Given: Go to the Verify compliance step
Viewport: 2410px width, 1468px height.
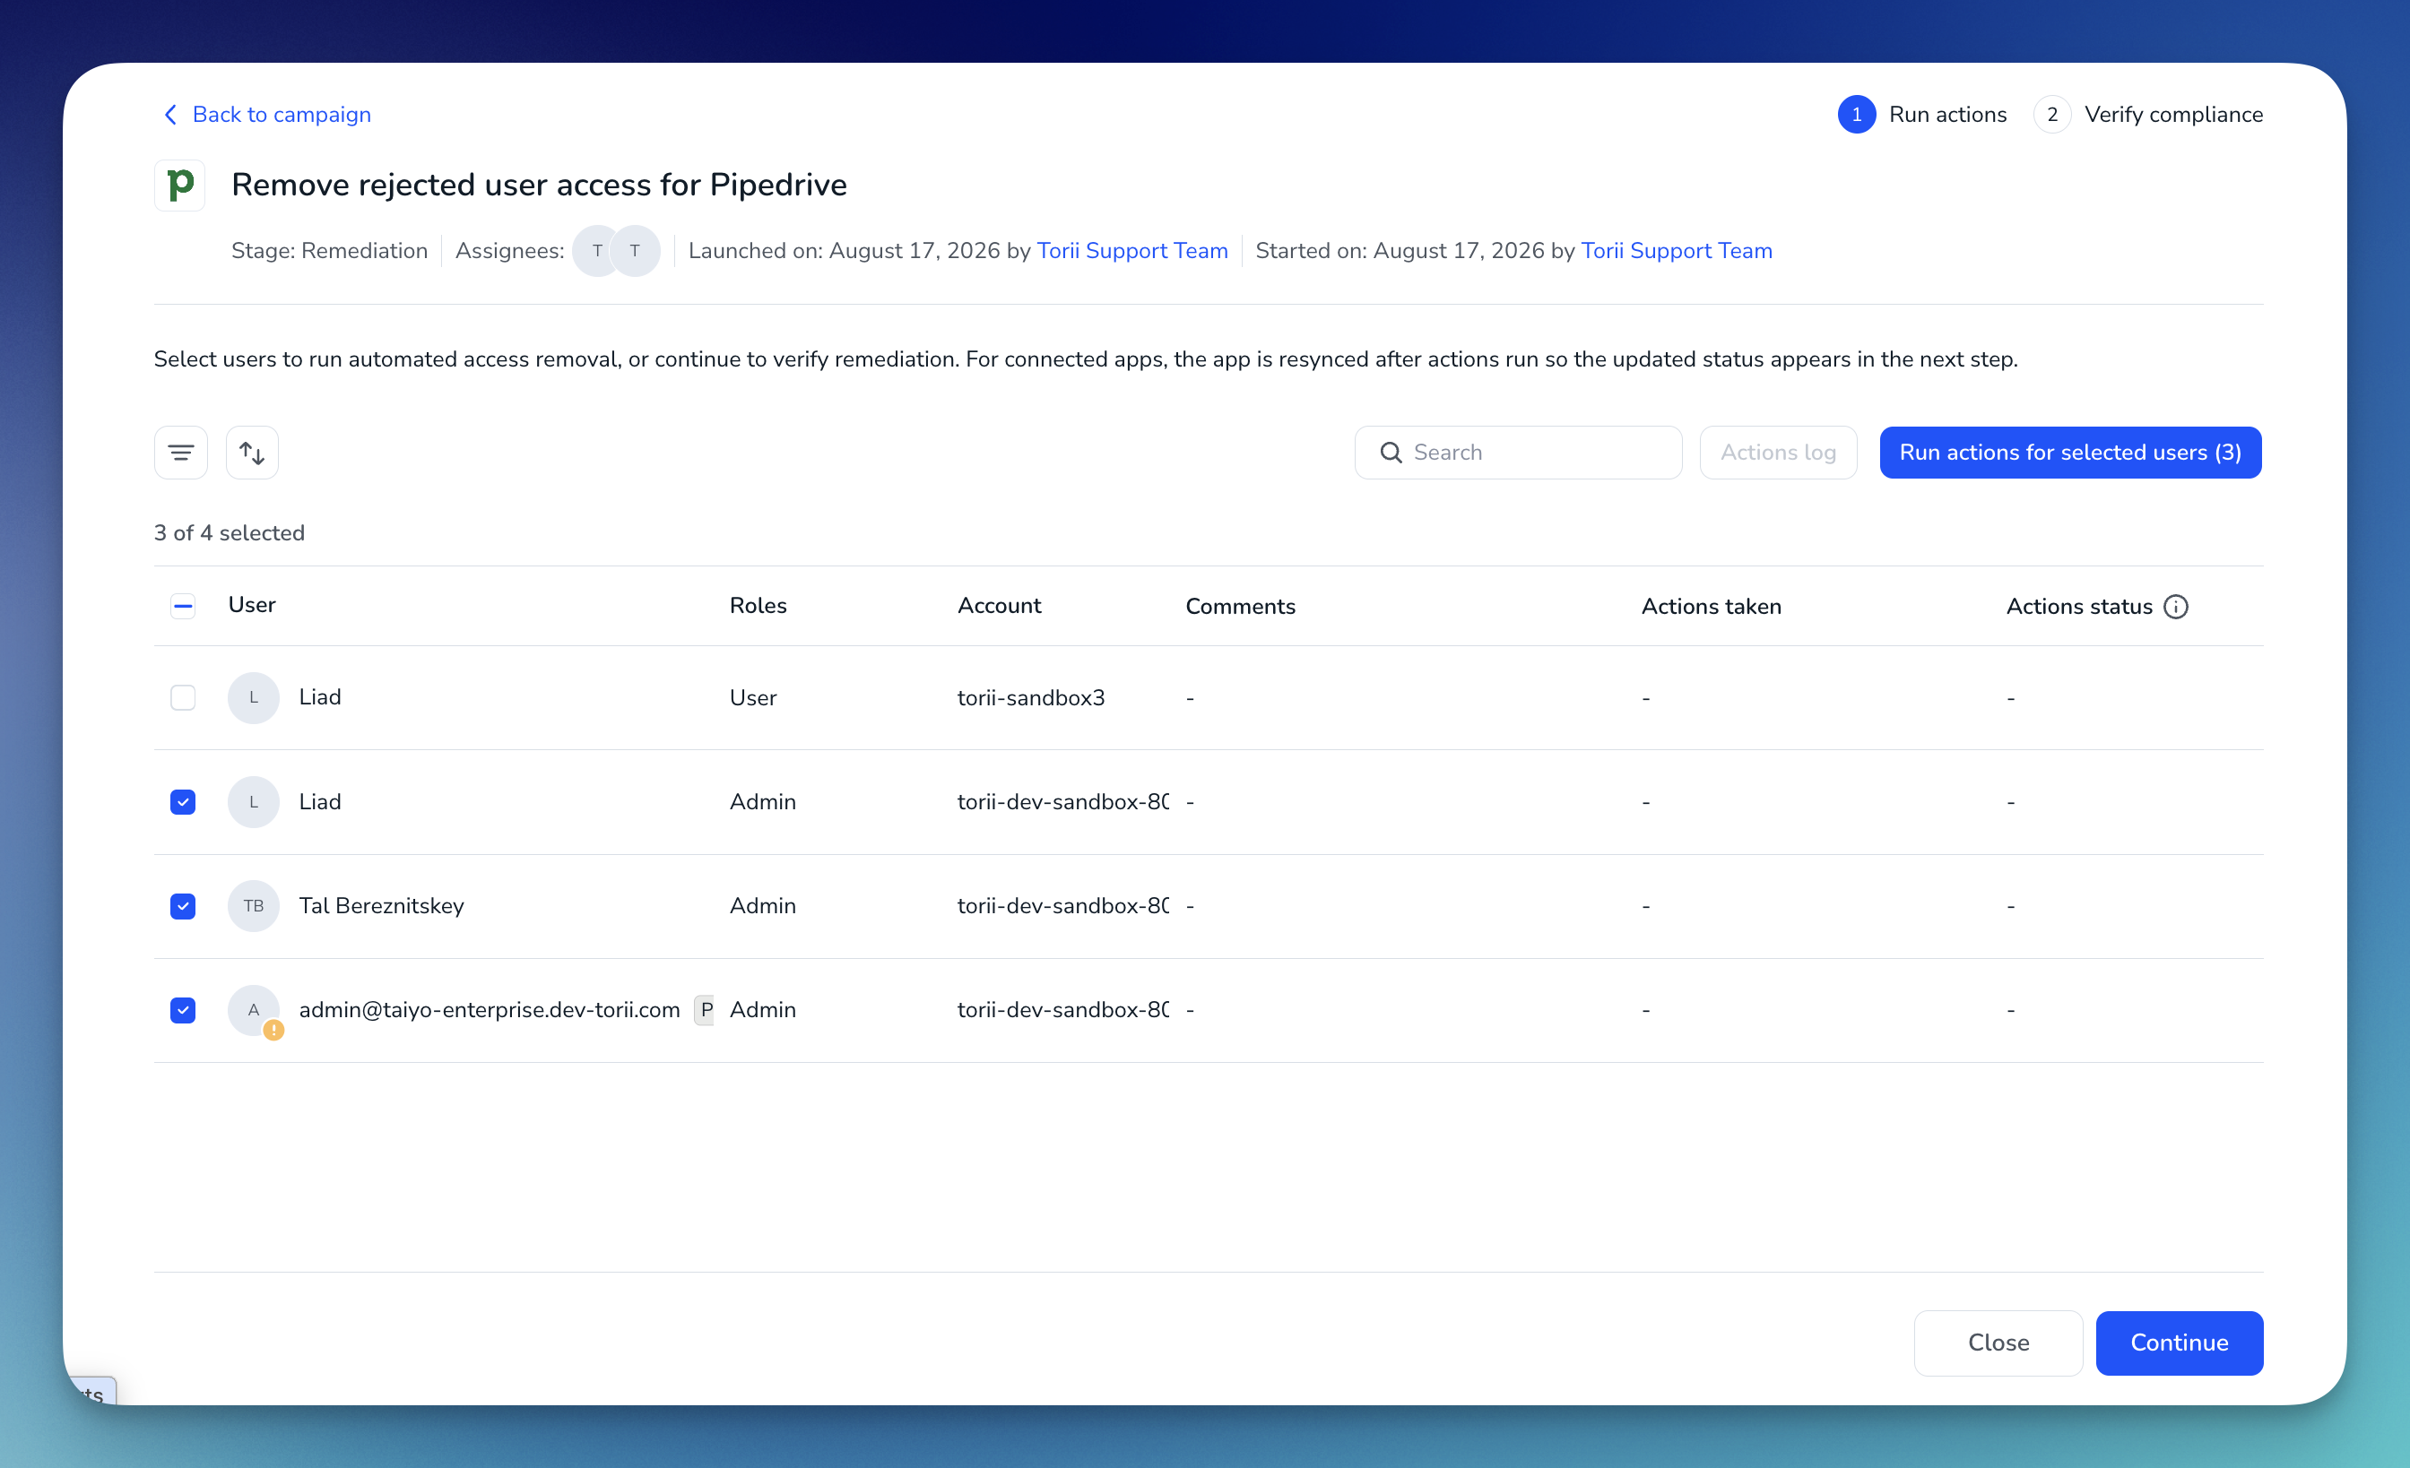Looking at the screenshot, I should tap(2148, 115).
